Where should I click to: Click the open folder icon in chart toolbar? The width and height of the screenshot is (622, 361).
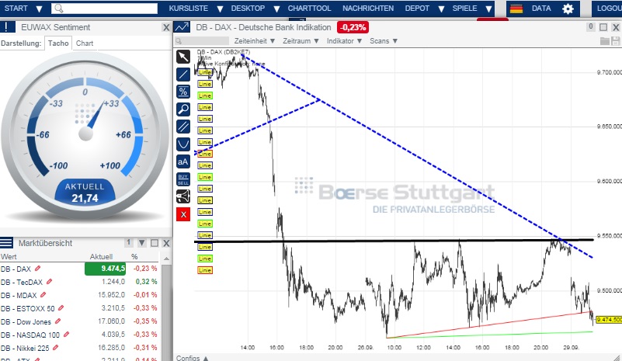click(605, 41)
